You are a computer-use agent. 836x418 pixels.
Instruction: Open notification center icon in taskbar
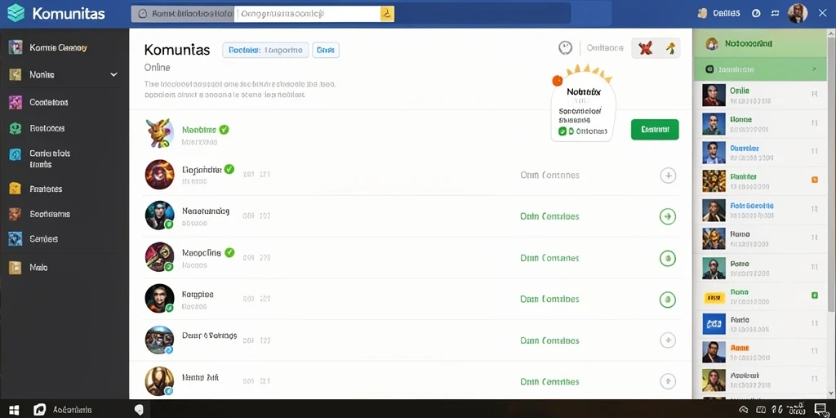(820, 409)
